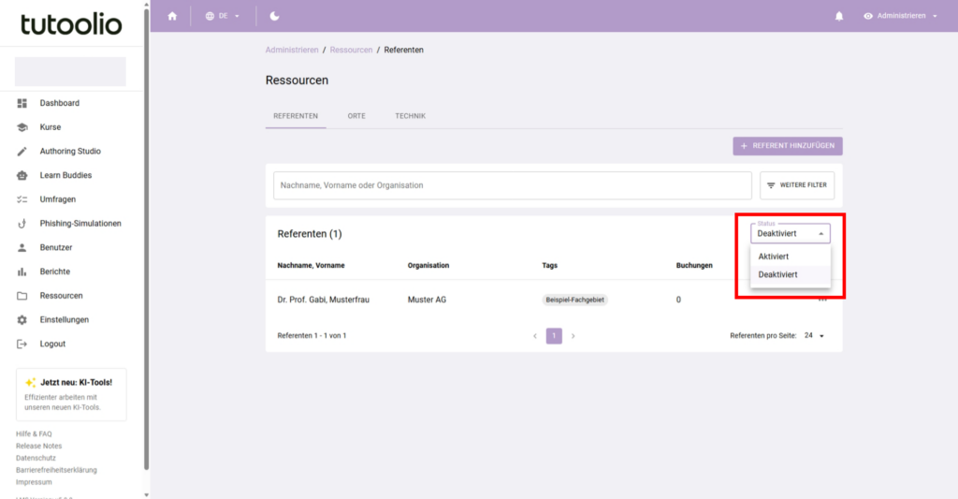
Task: Click the Dashboard grid icon
Action: (22, 103)
